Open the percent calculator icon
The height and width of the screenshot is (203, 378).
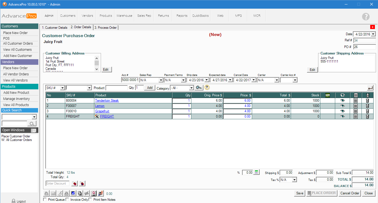[x=257, y=173]
